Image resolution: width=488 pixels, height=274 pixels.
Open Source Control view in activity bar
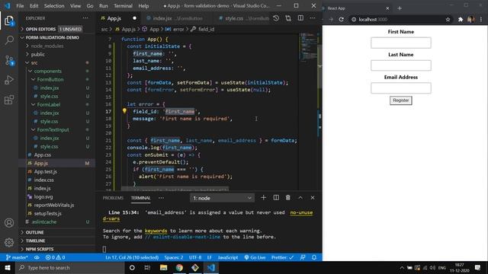coord(9,60)
